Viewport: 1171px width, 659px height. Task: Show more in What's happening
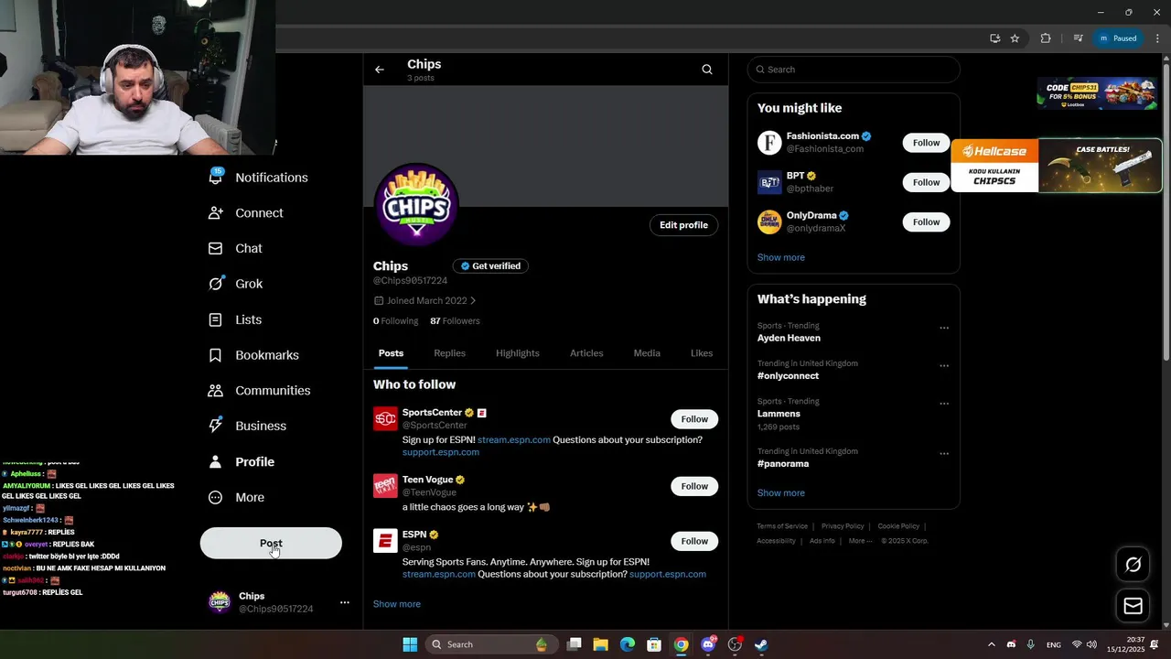(781, 493)
